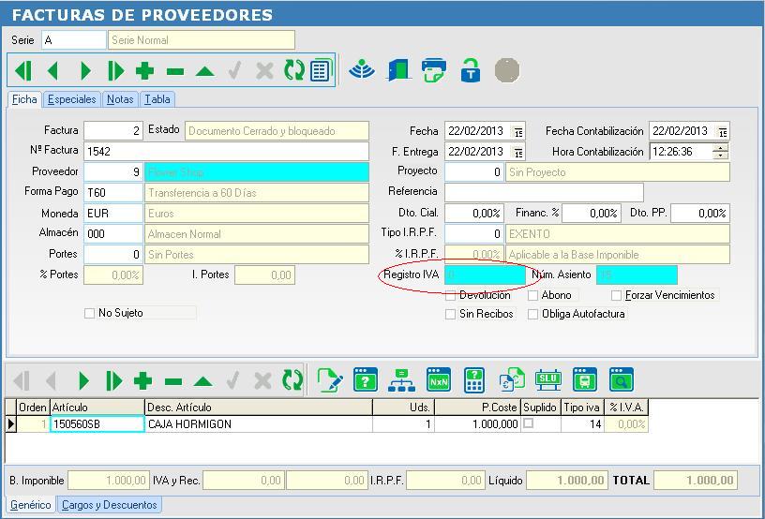Refresh lines with lower refresh icon

click(292, 380)
